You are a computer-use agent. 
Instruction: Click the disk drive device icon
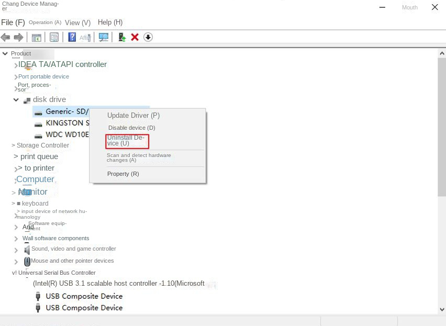pyautogui.click(x=28, y=99)
